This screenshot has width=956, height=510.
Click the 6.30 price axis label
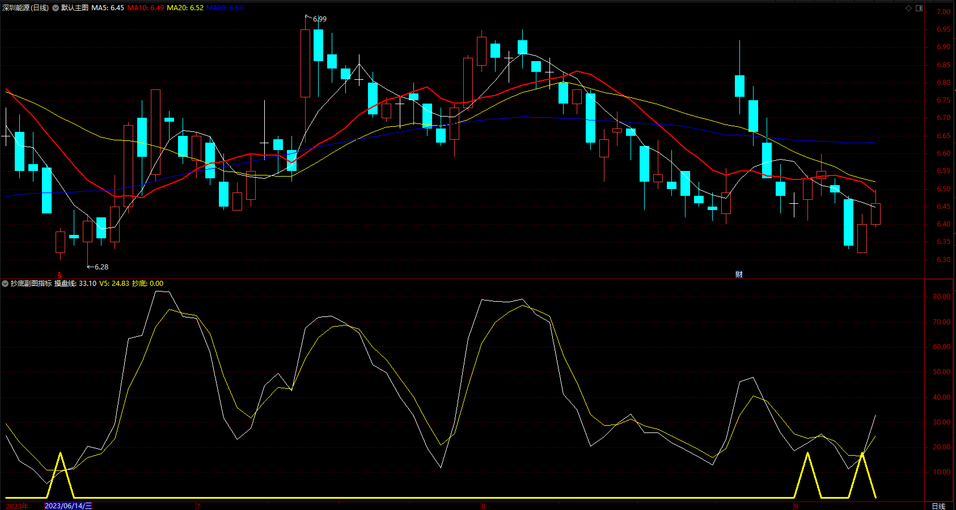(x=944, y=260)
